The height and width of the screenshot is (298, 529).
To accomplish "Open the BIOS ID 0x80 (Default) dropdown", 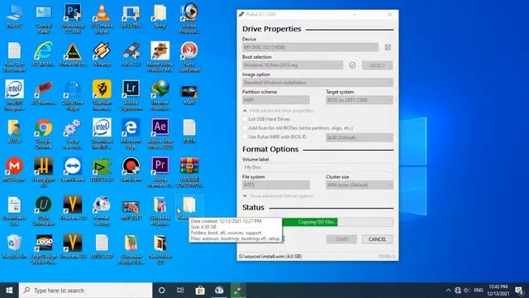I will [x=360, y=138].
